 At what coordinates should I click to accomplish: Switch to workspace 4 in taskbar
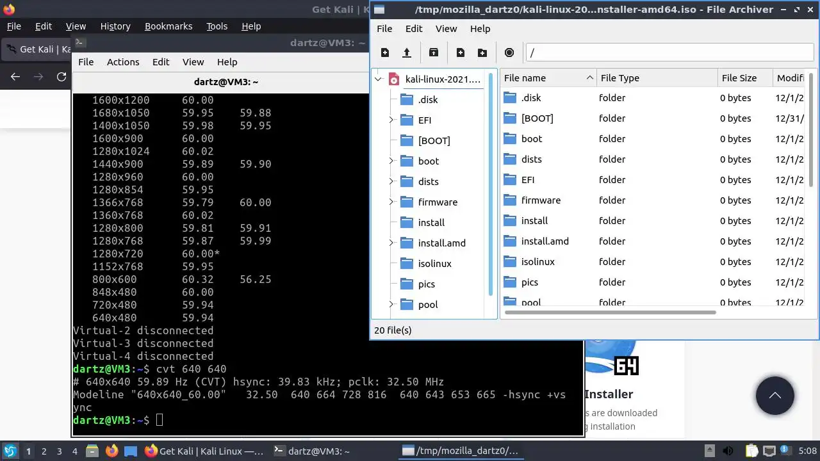point(75,451)
